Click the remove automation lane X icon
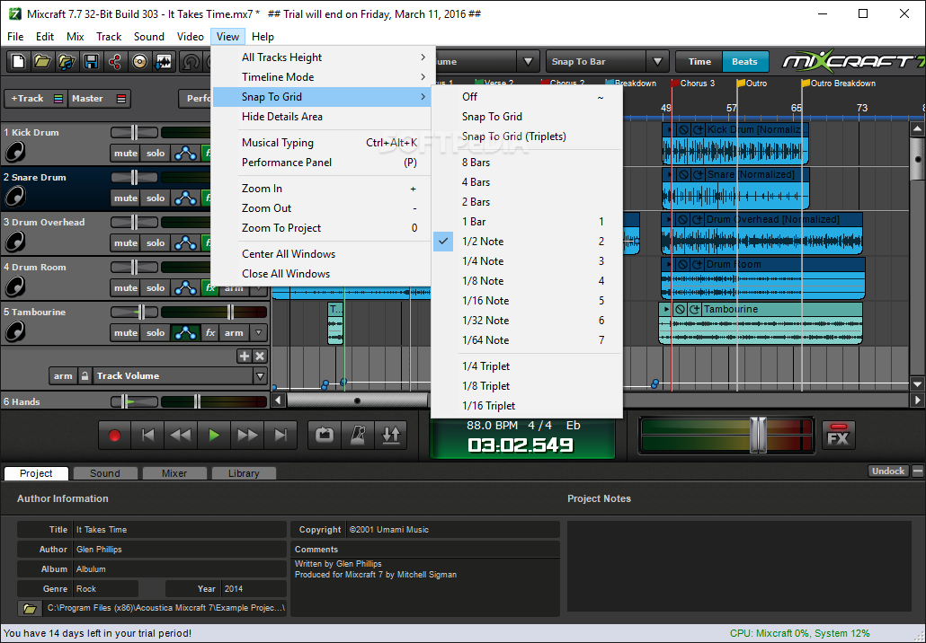This screenshot has height=643, width=926. [260, 356]
